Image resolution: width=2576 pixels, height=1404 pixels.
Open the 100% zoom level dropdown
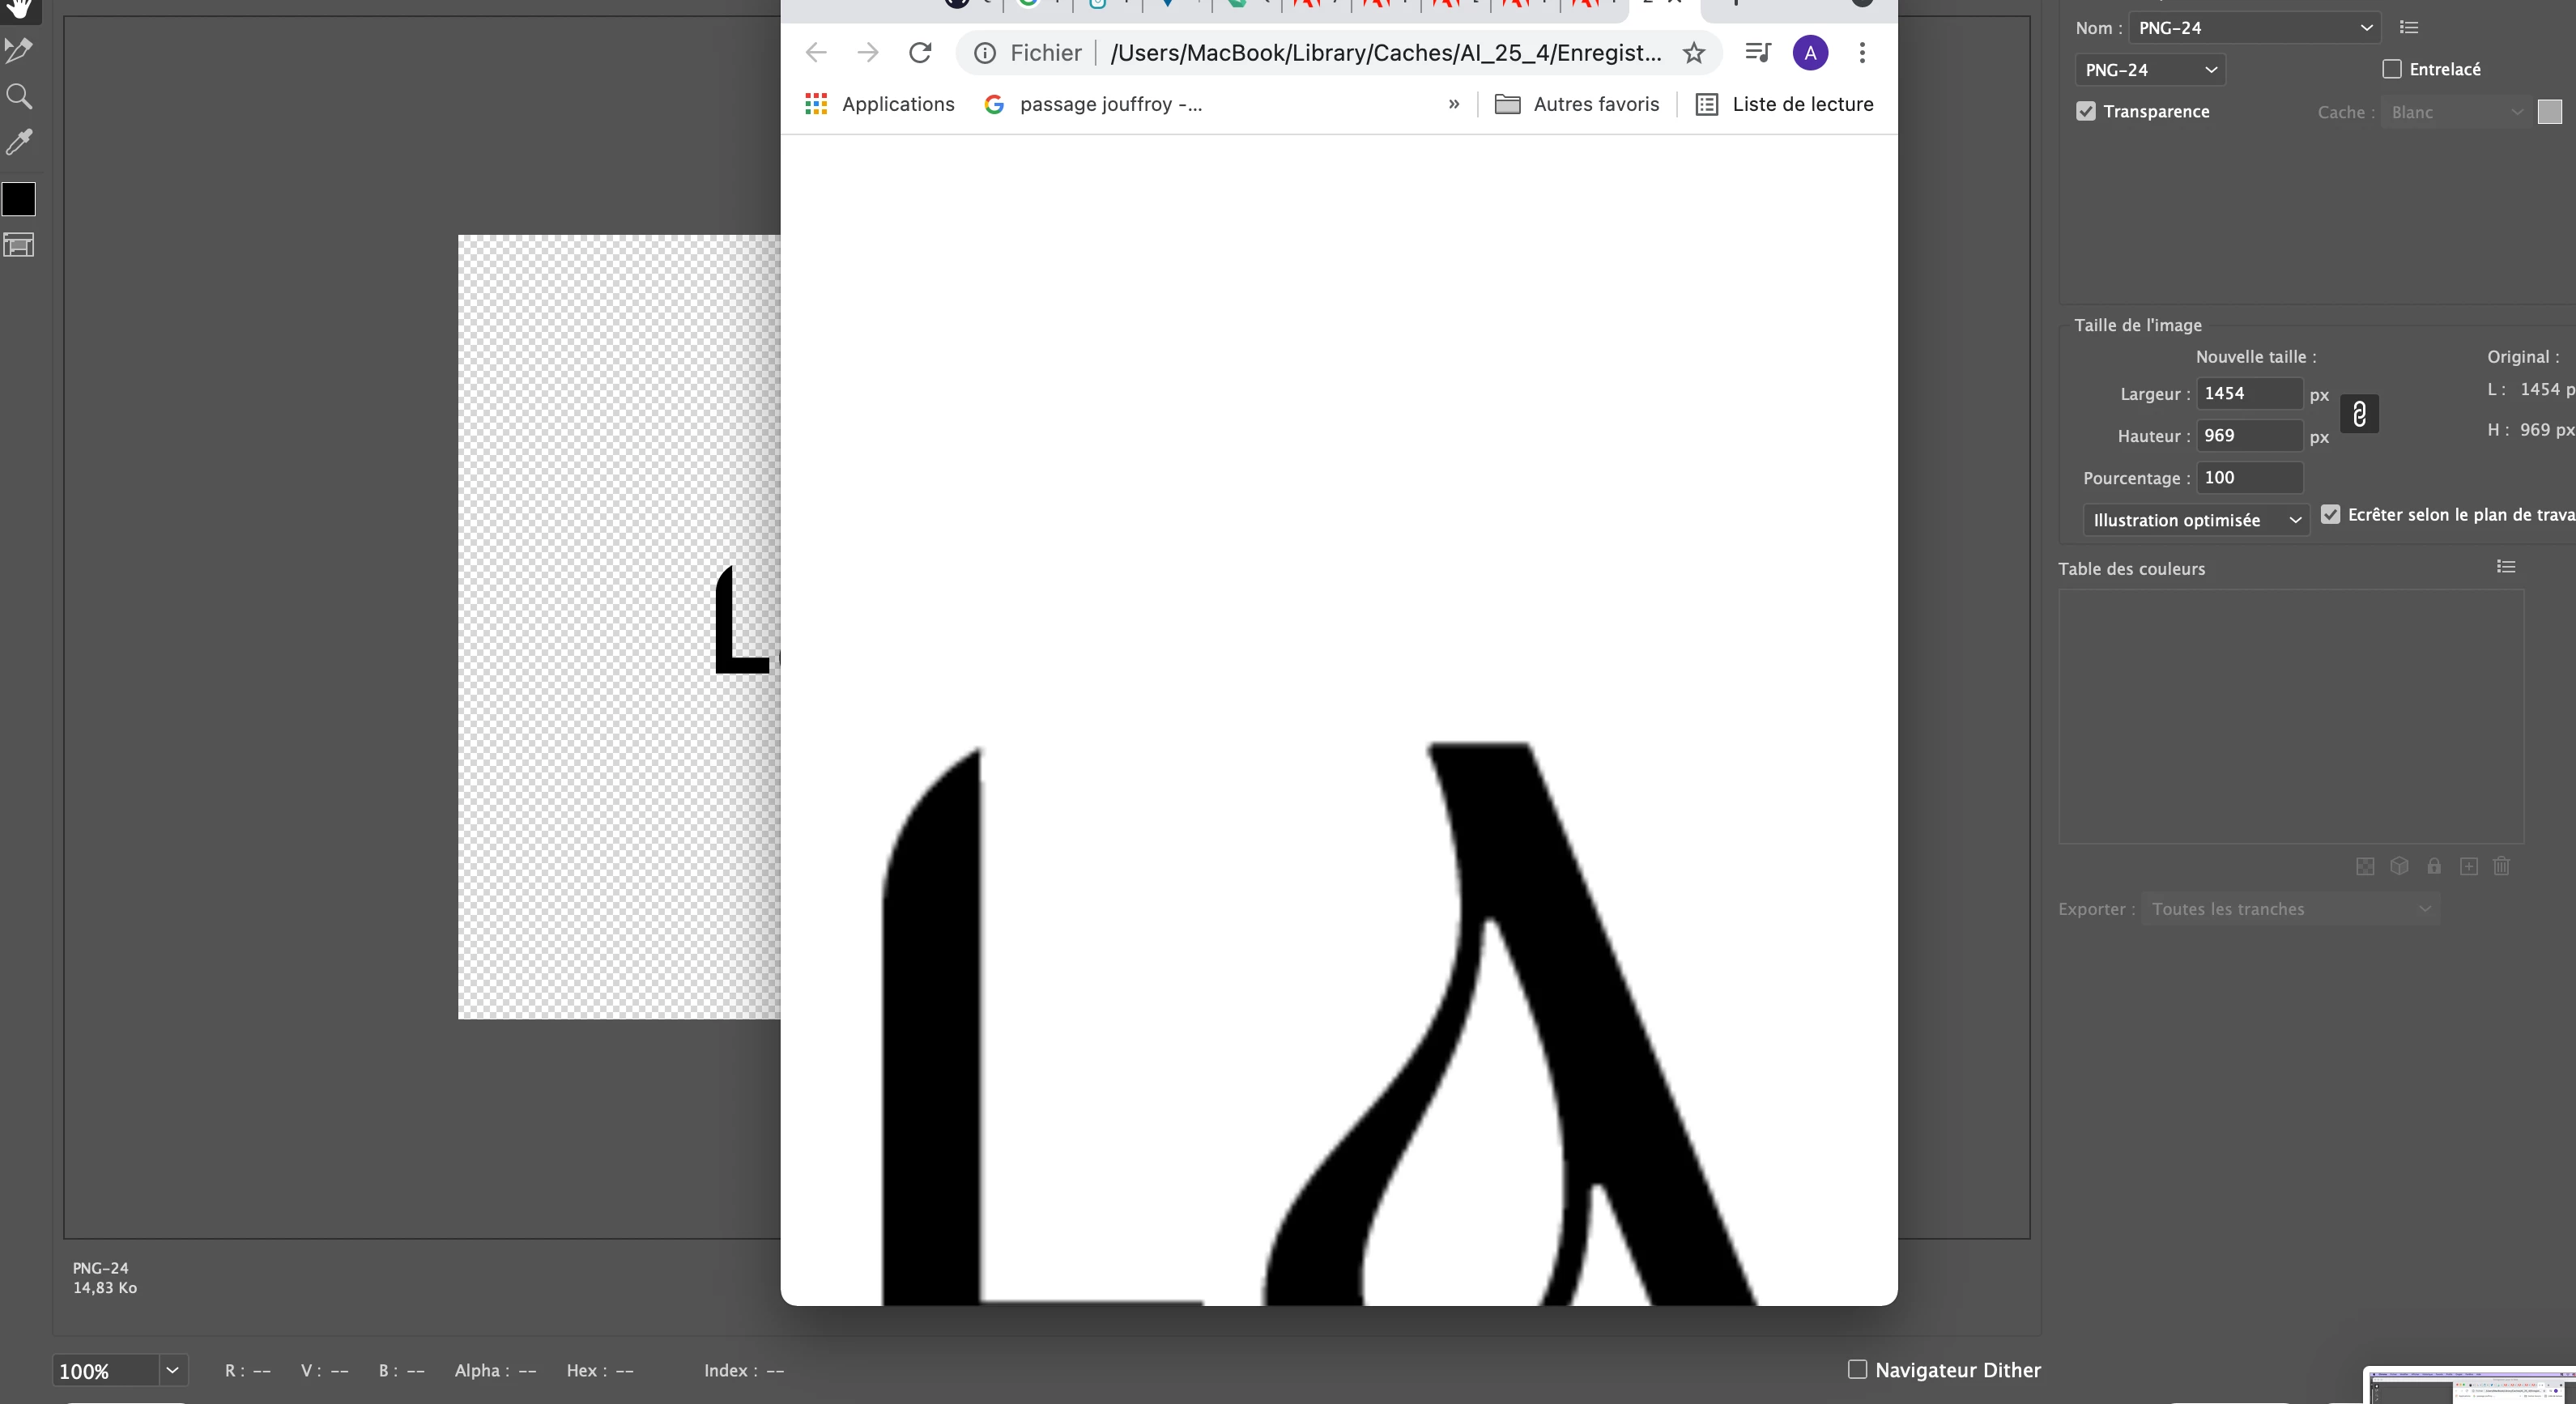(x=172, y=1370)
